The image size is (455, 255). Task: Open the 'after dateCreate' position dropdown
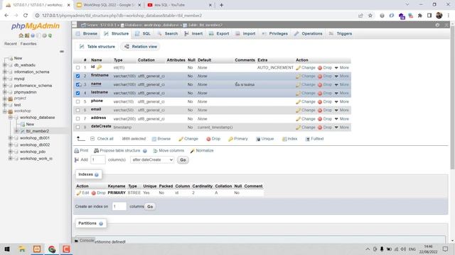[x=152, y=160]
